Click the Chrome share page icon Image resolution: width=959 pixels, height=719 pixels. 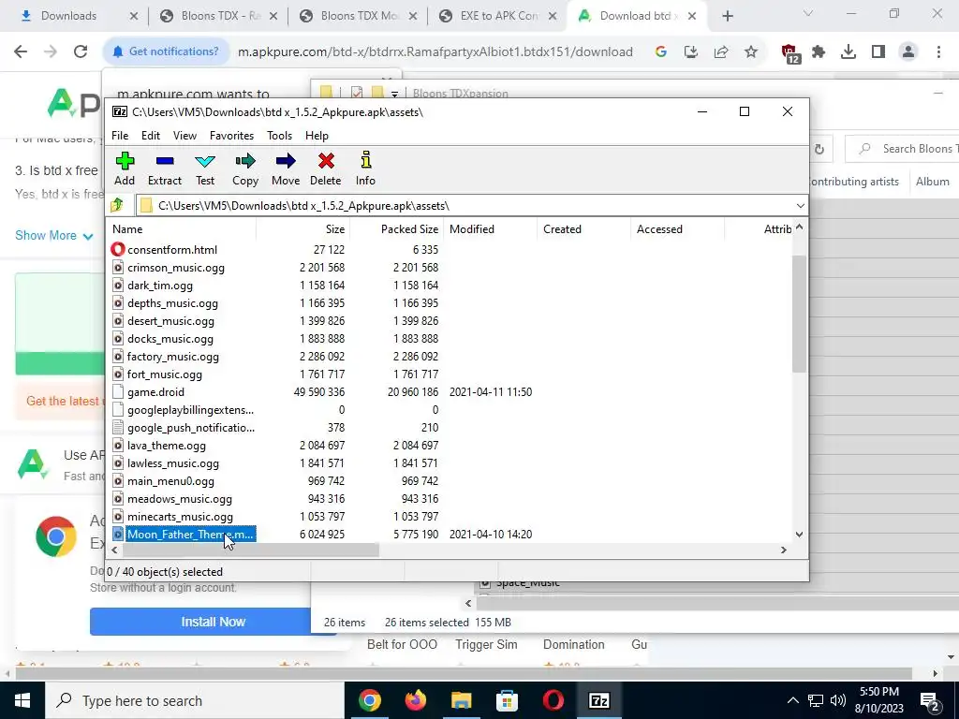(721, 52)
